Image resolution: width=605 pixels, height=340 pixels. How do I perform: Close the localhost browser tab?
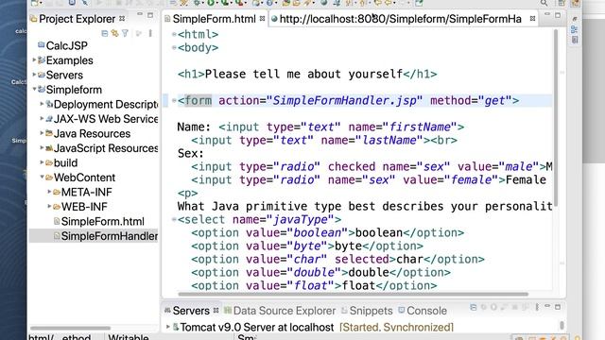pyautogui.click(x=532, y=19)
